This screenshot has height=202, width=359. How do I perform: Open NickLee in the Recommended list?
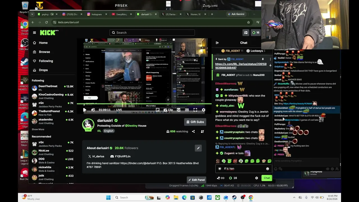tap(53, 152)
